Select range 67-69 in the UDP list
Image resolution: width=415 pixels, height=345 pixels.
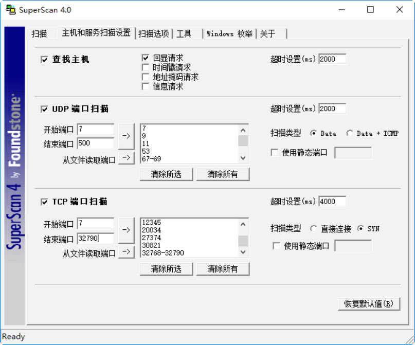[x=190, y=159]
